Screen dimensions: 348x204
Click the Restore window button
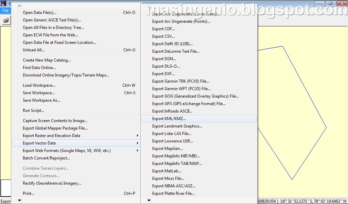[330, 3]
